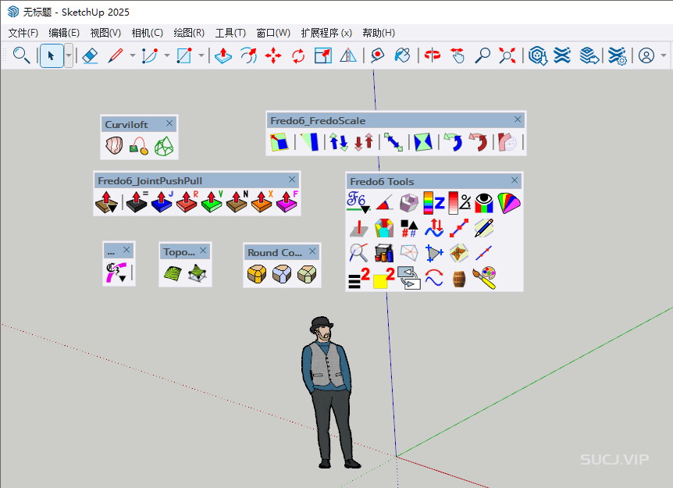Open the Curvizard magenta curve dropdown icon
This screenshot has height=488, width=673.
(116, 272)
